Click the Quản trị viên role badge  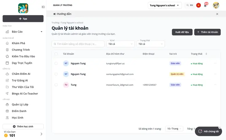pos(177,74)
